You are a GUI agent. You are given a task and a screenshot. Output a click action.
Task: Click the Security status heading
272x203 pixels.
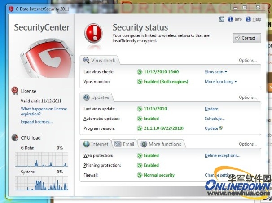140,27
